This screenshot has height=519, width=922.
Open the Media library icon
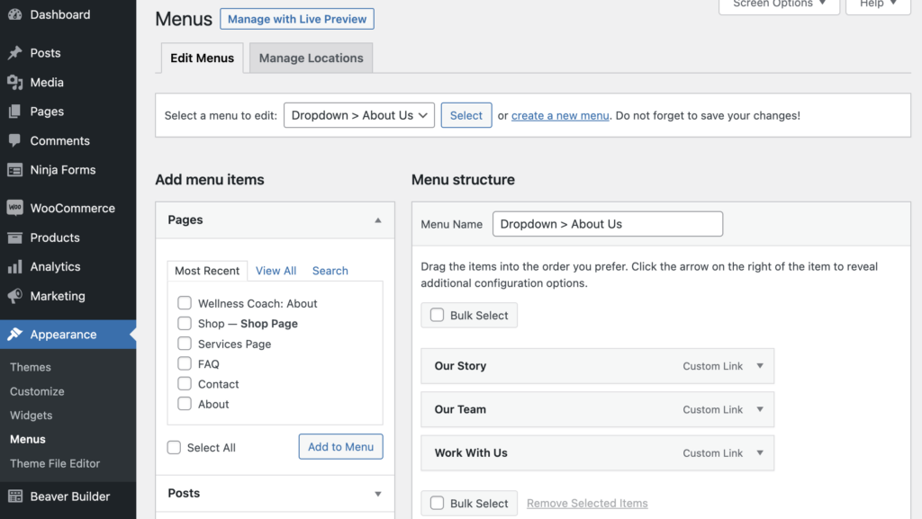(x=15, y=82)
